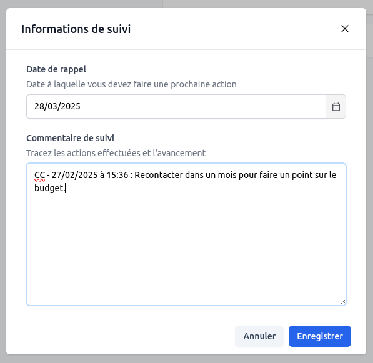The width and height of the screenshot is (373, 363).
Task: Focus the Date de rappel input field
Action: point(176,107)
